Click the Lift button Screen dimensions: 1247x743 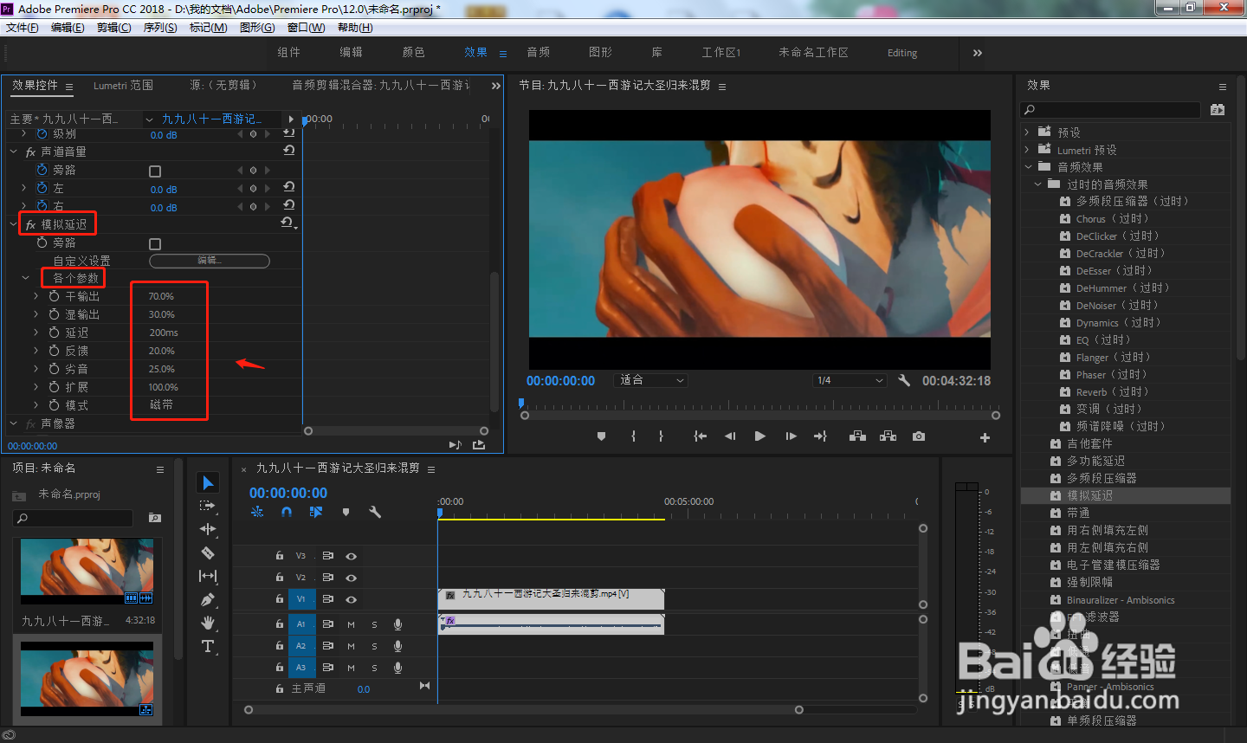857,436
